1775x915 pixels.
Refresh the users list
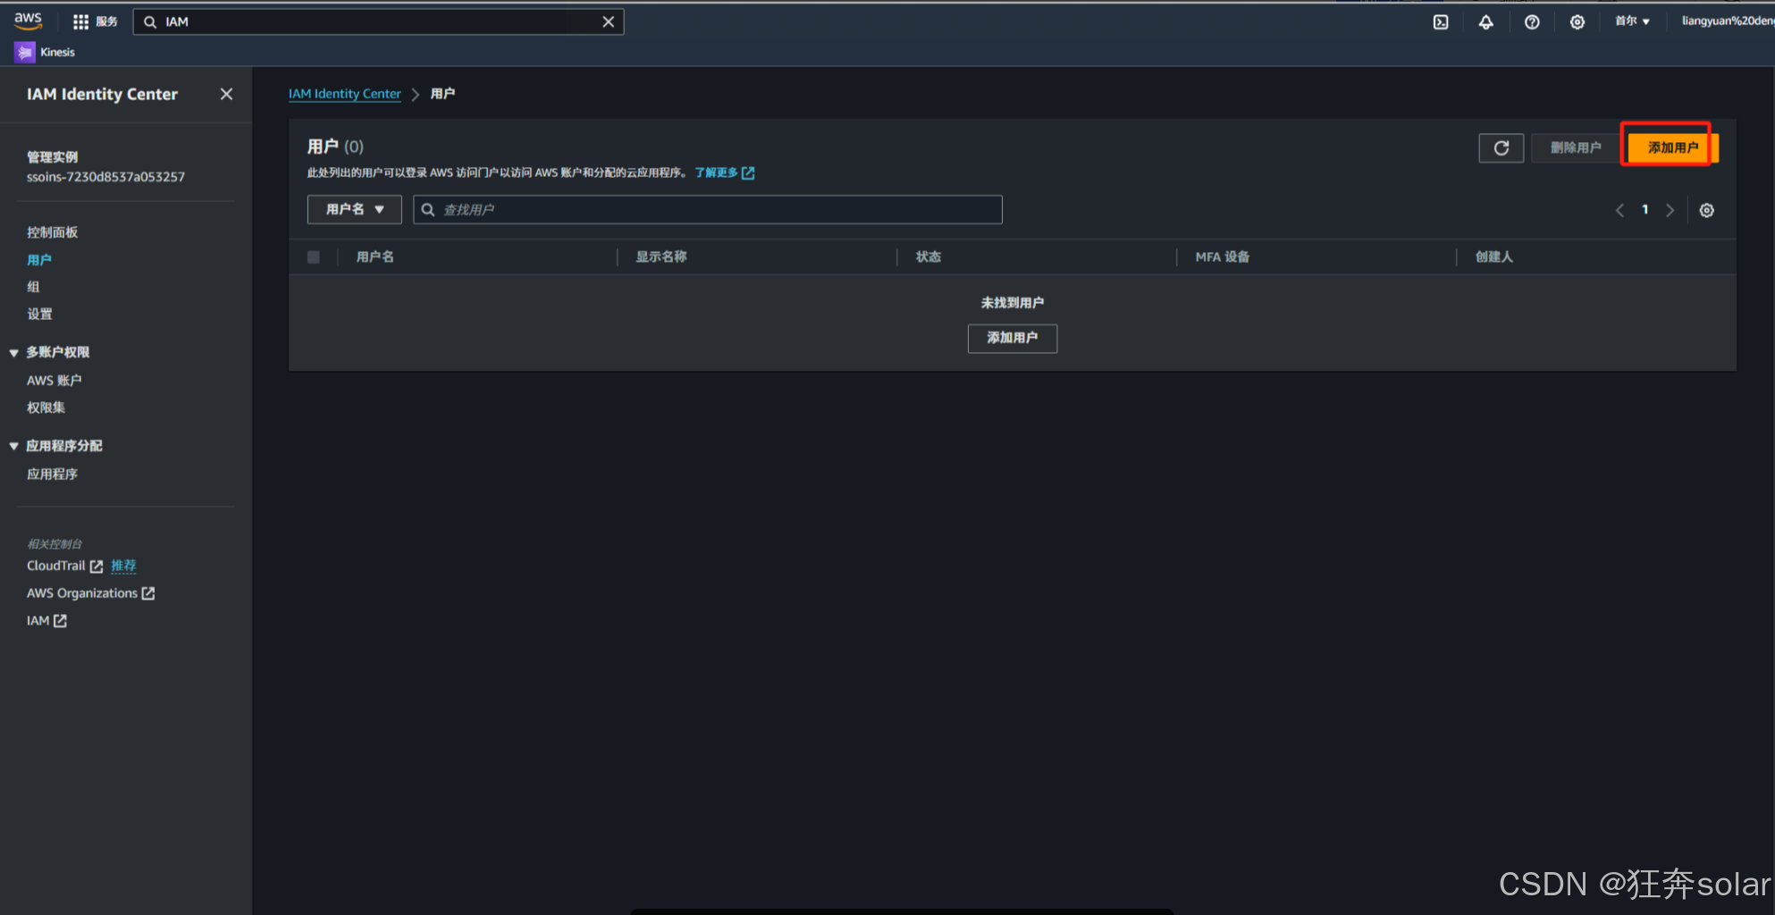click(1501, 148)
